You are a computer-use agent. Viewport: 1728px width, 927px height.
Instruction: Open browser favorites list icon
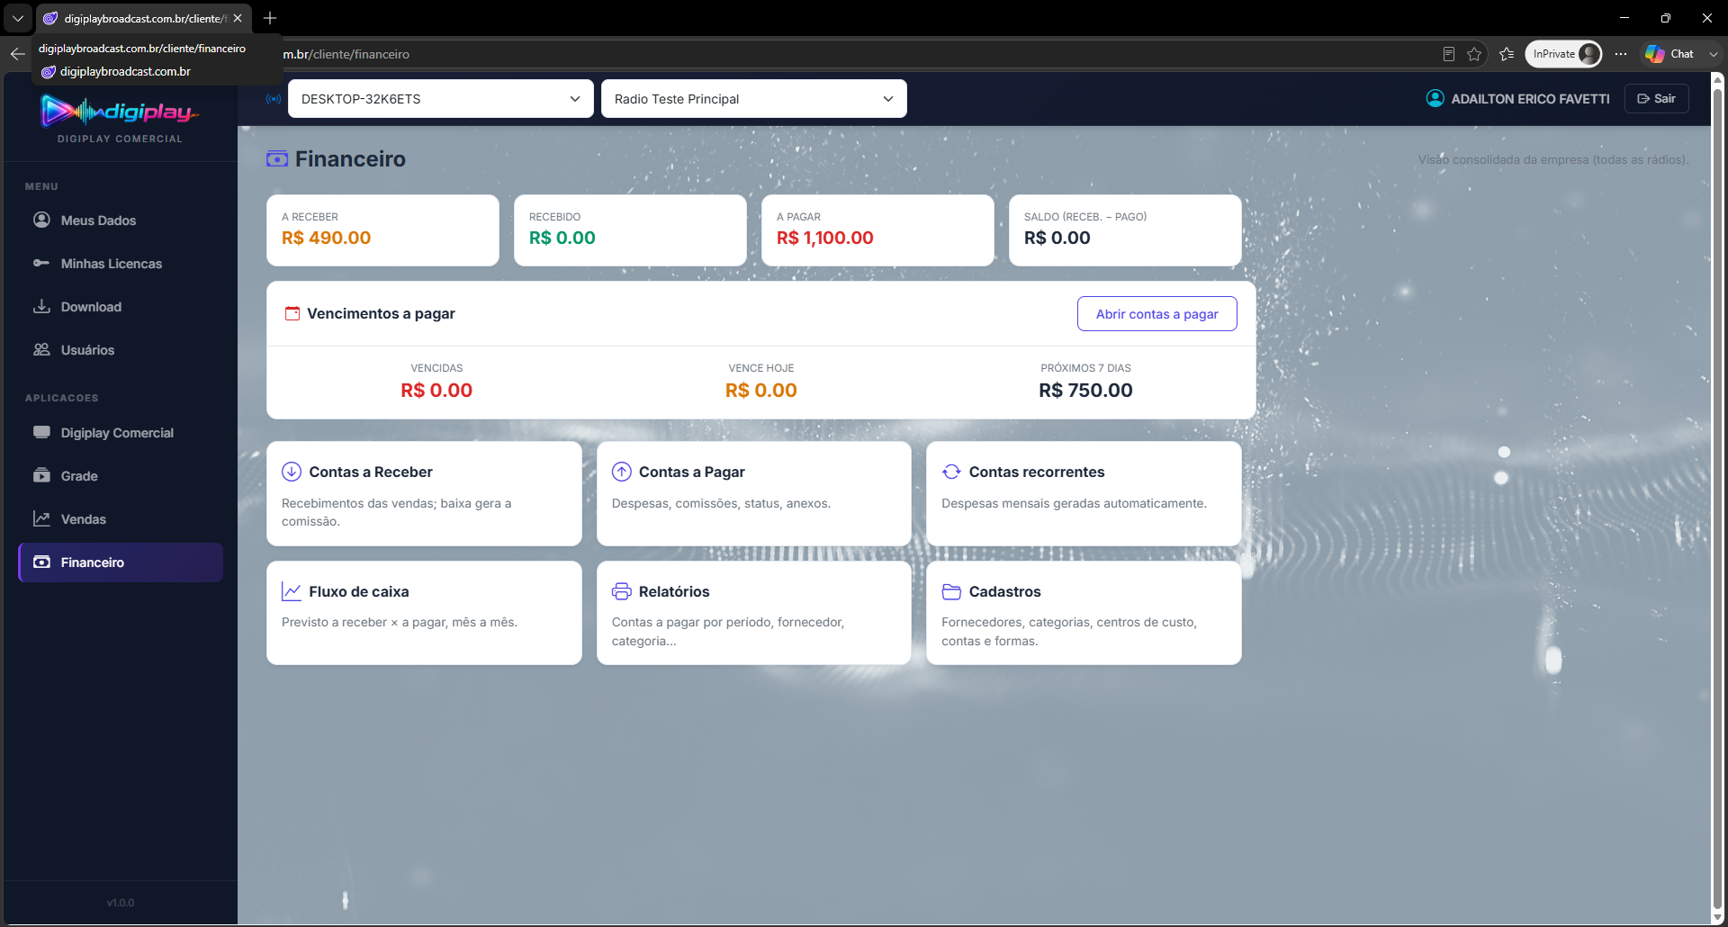pyautogui.click(x=1507, y=54)
